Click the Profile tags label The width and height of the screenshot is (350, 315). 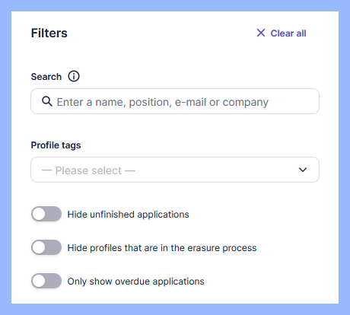(56, 145)
